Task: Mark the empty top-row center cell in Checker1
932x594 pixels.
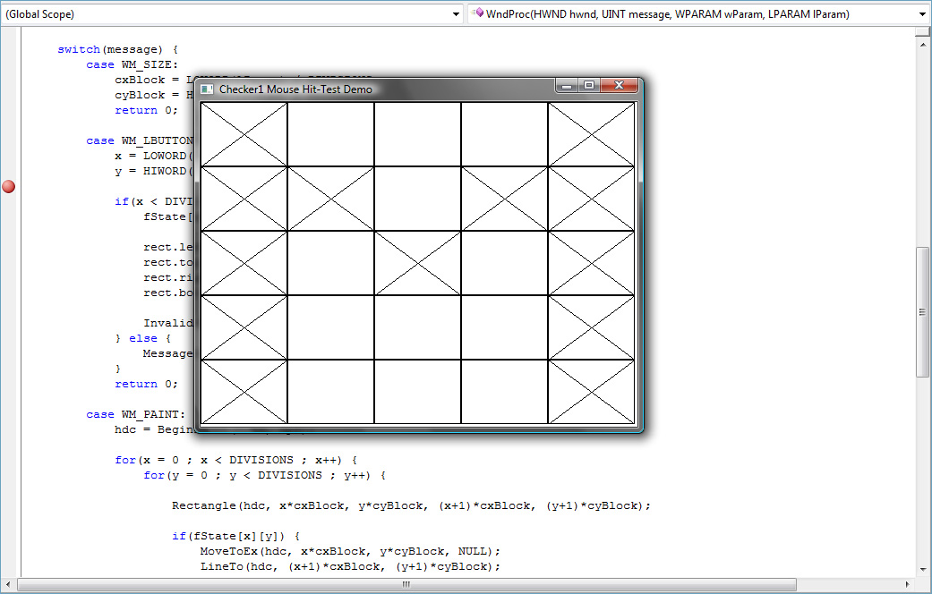Action: pos(418,134)
